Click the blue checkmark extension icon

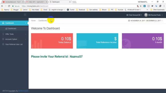pyautogui.click(x=144, y=6)
